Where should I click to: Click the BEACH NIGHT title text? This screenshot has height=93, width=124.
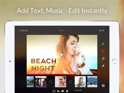43,65
